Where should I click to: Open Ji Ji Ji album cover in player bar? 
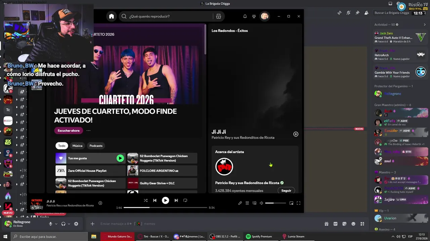[37, 204]
